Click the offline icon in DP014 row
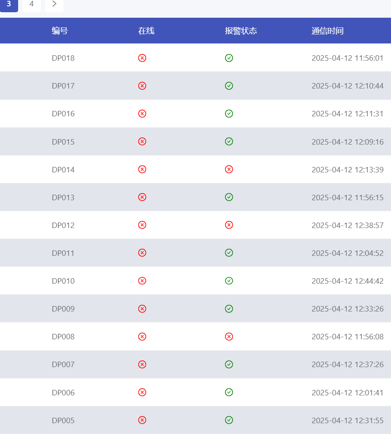Screen dimensions: 391x443 (142, 169)
